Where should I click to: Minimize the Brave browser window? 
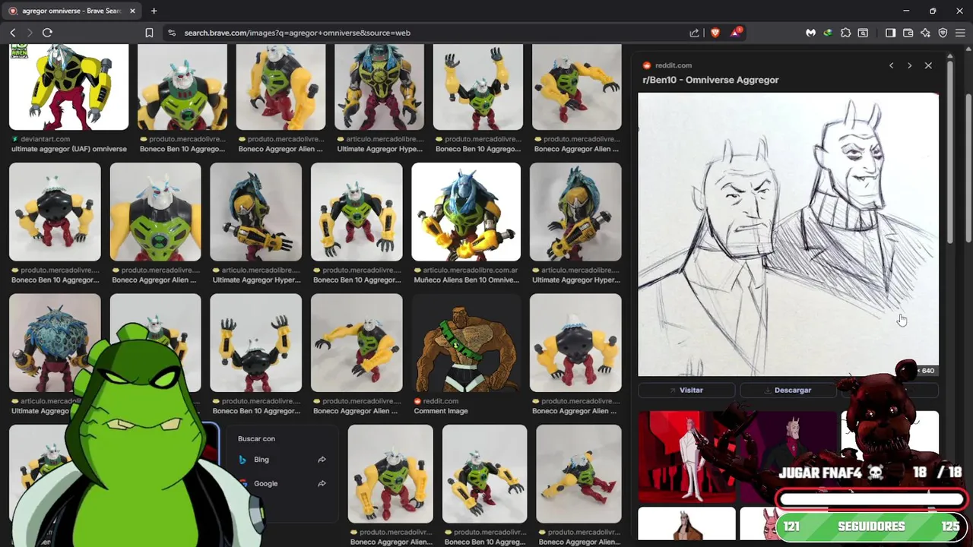[906, 11]
